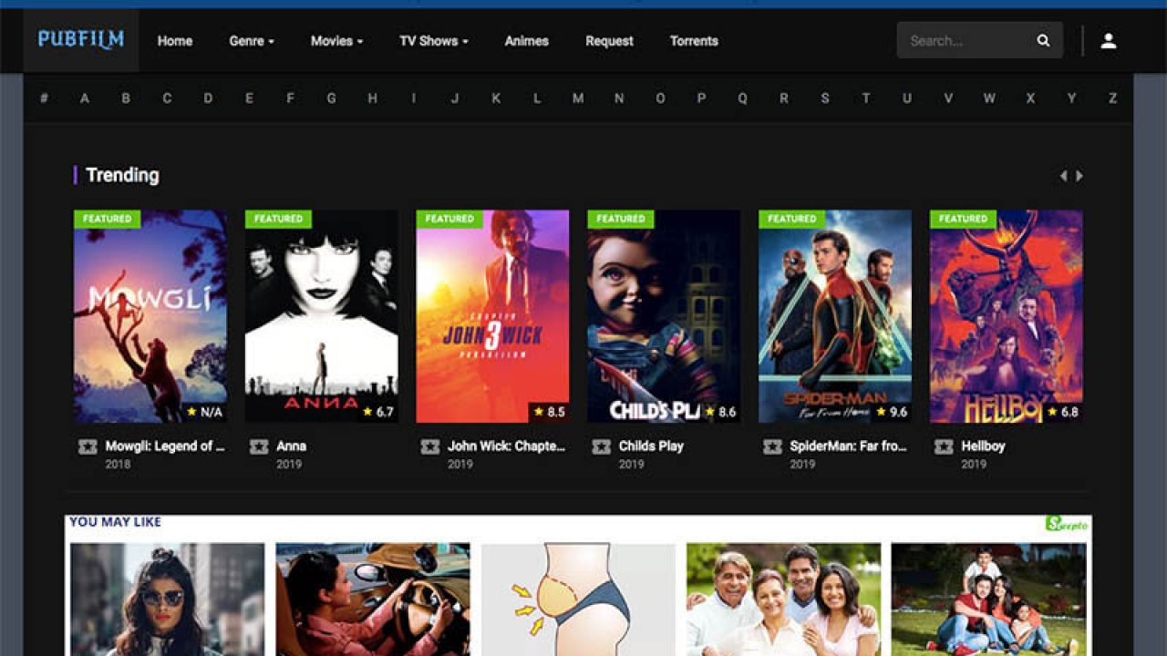Filter titles by the # symbol
Image resolution: width=1167 pixels, height=656 pixels.
44,98
